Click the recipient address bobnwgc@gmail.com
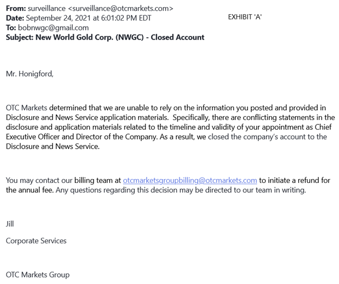339x284 pixels. pyautogui.click(x=46, y=28)
